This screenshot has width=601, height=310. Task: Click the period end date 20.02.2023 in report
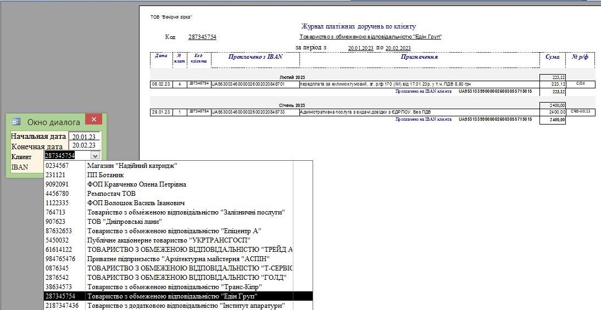(398, 48)
